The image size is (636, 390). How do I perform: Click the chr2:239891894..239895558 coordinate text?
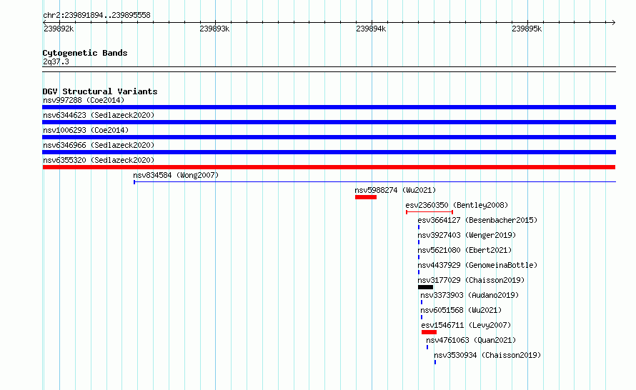pos(96,16)
